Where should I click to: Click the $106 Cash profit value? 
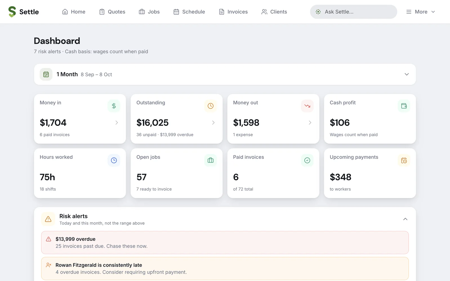click(x=340, y=123)
